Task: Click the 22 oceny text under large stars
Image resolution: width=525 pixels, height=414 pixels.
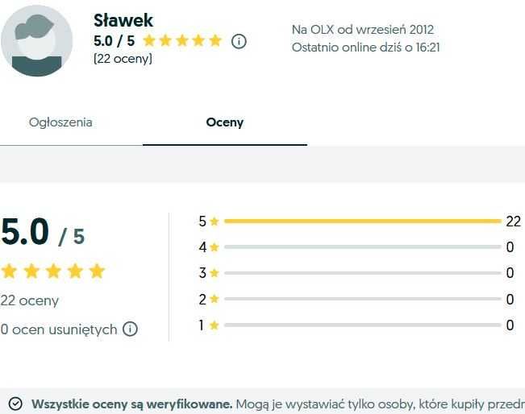Action: [30, 300]
